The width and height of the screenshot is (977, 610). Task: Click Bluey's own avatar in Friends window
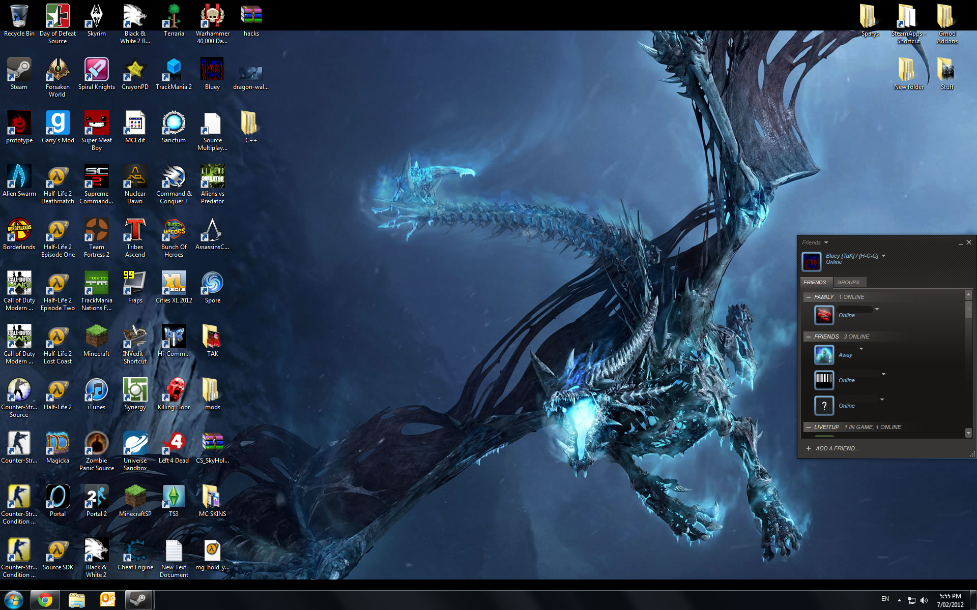tap(811, 262)
